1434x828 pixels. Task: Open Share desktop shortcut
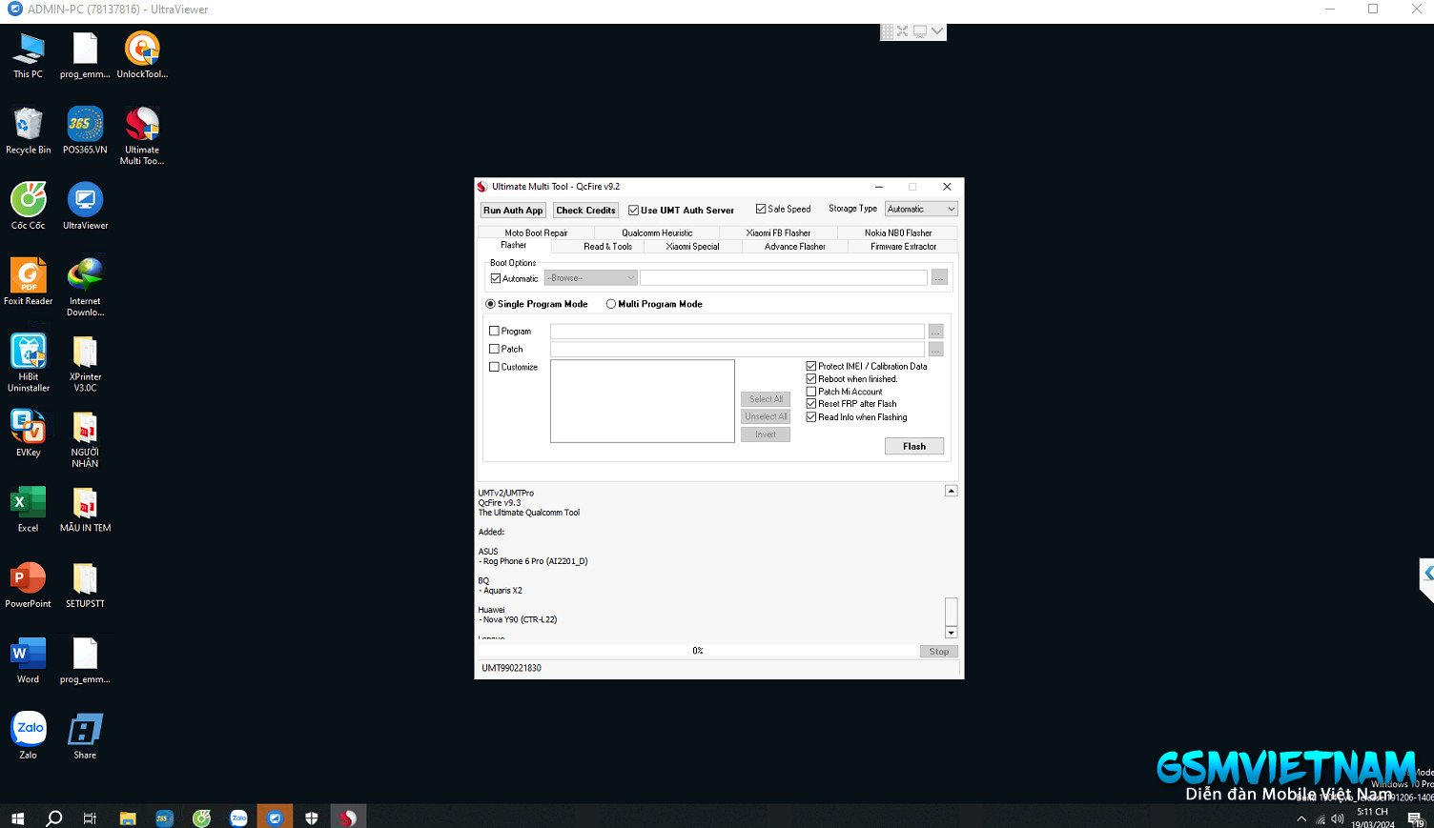tap(85, 736)
